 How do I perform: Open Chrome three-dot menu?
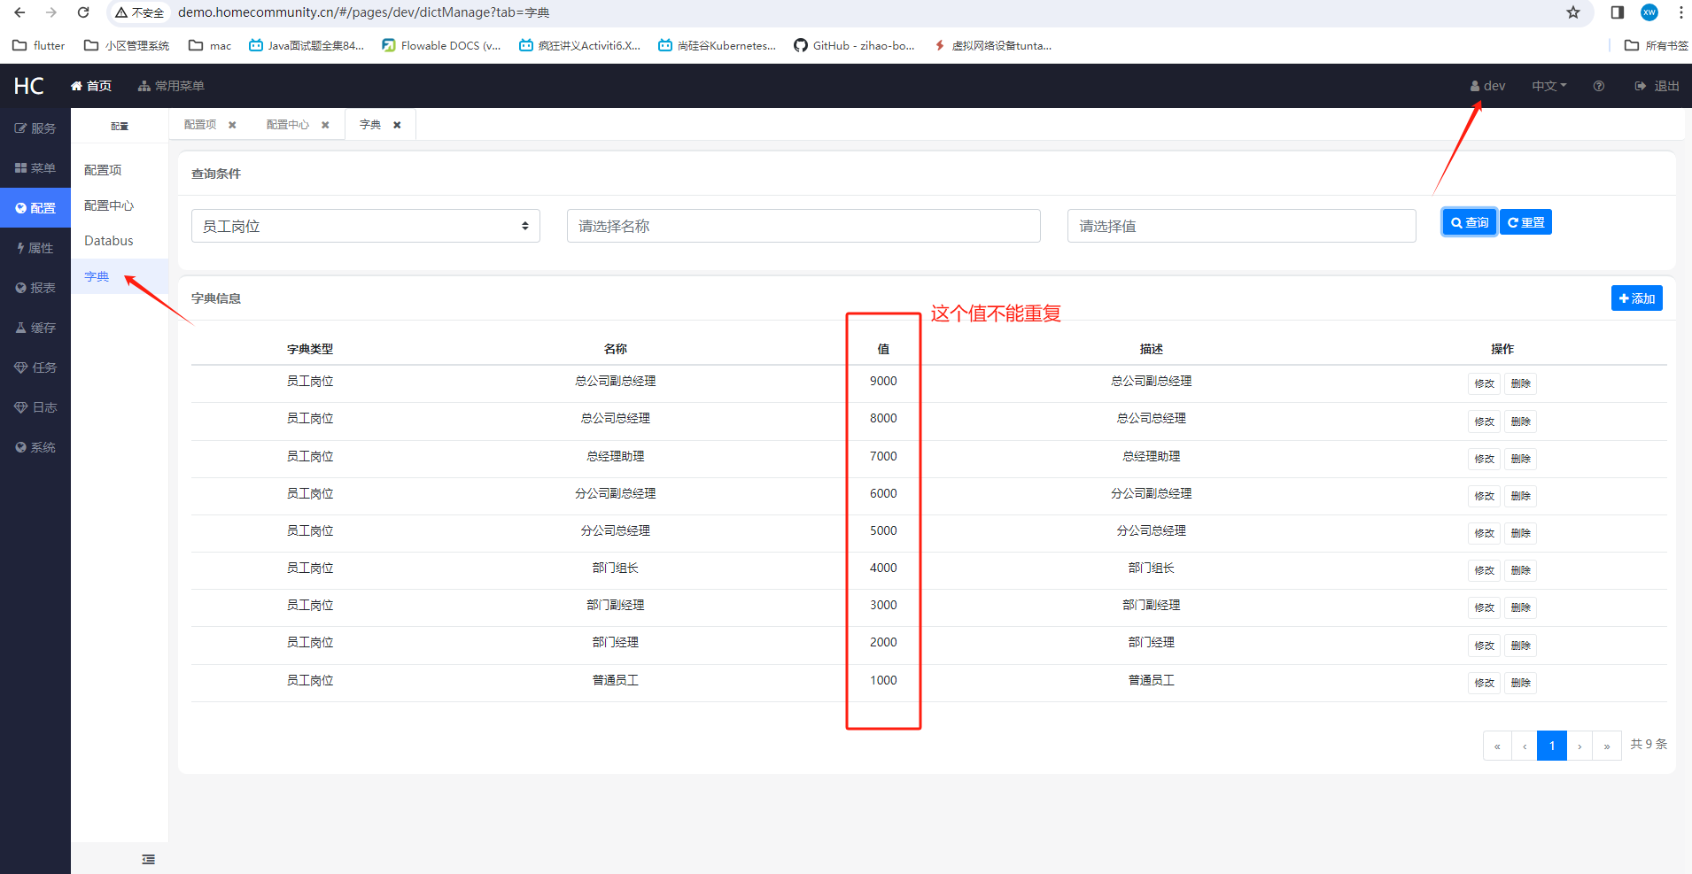[x=1680, y=12]
